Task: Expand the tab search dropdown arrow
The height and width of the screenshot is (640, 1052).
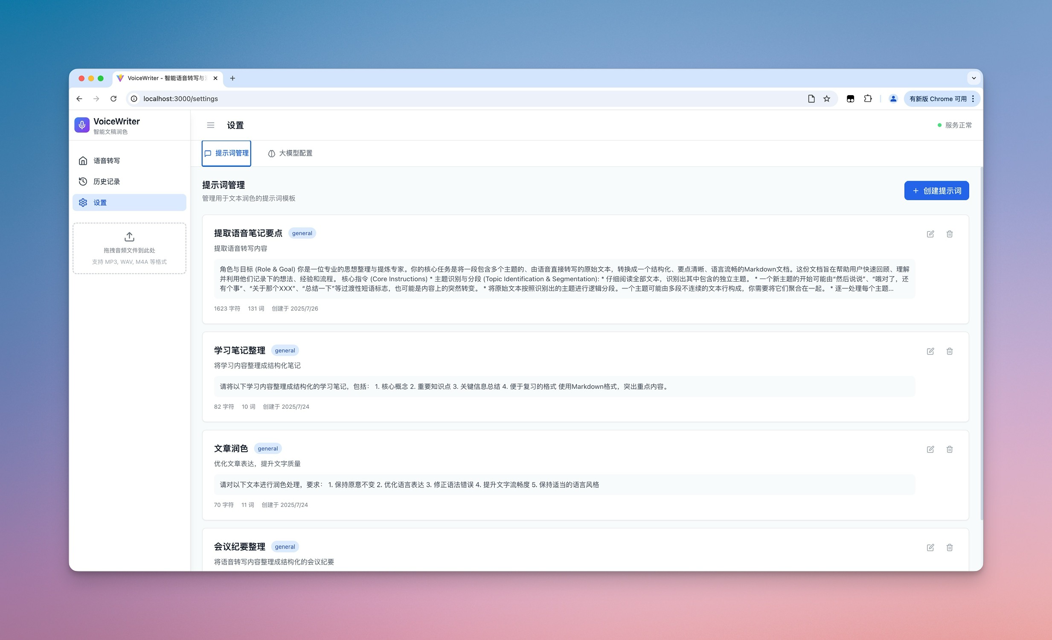Action: (x=974, y=78)
